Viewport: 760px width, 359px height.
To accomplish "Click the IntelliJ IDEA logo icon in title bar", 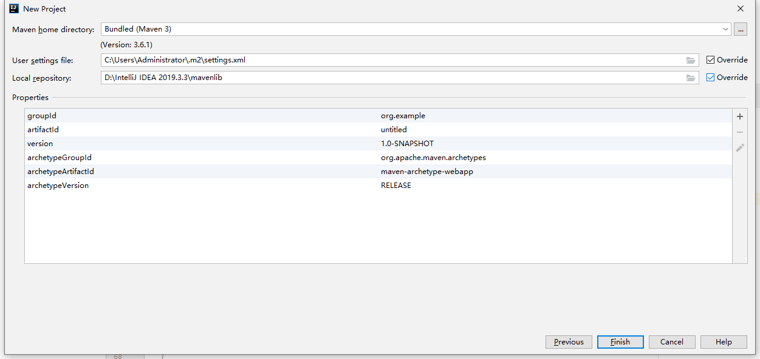I will point(14,9).
